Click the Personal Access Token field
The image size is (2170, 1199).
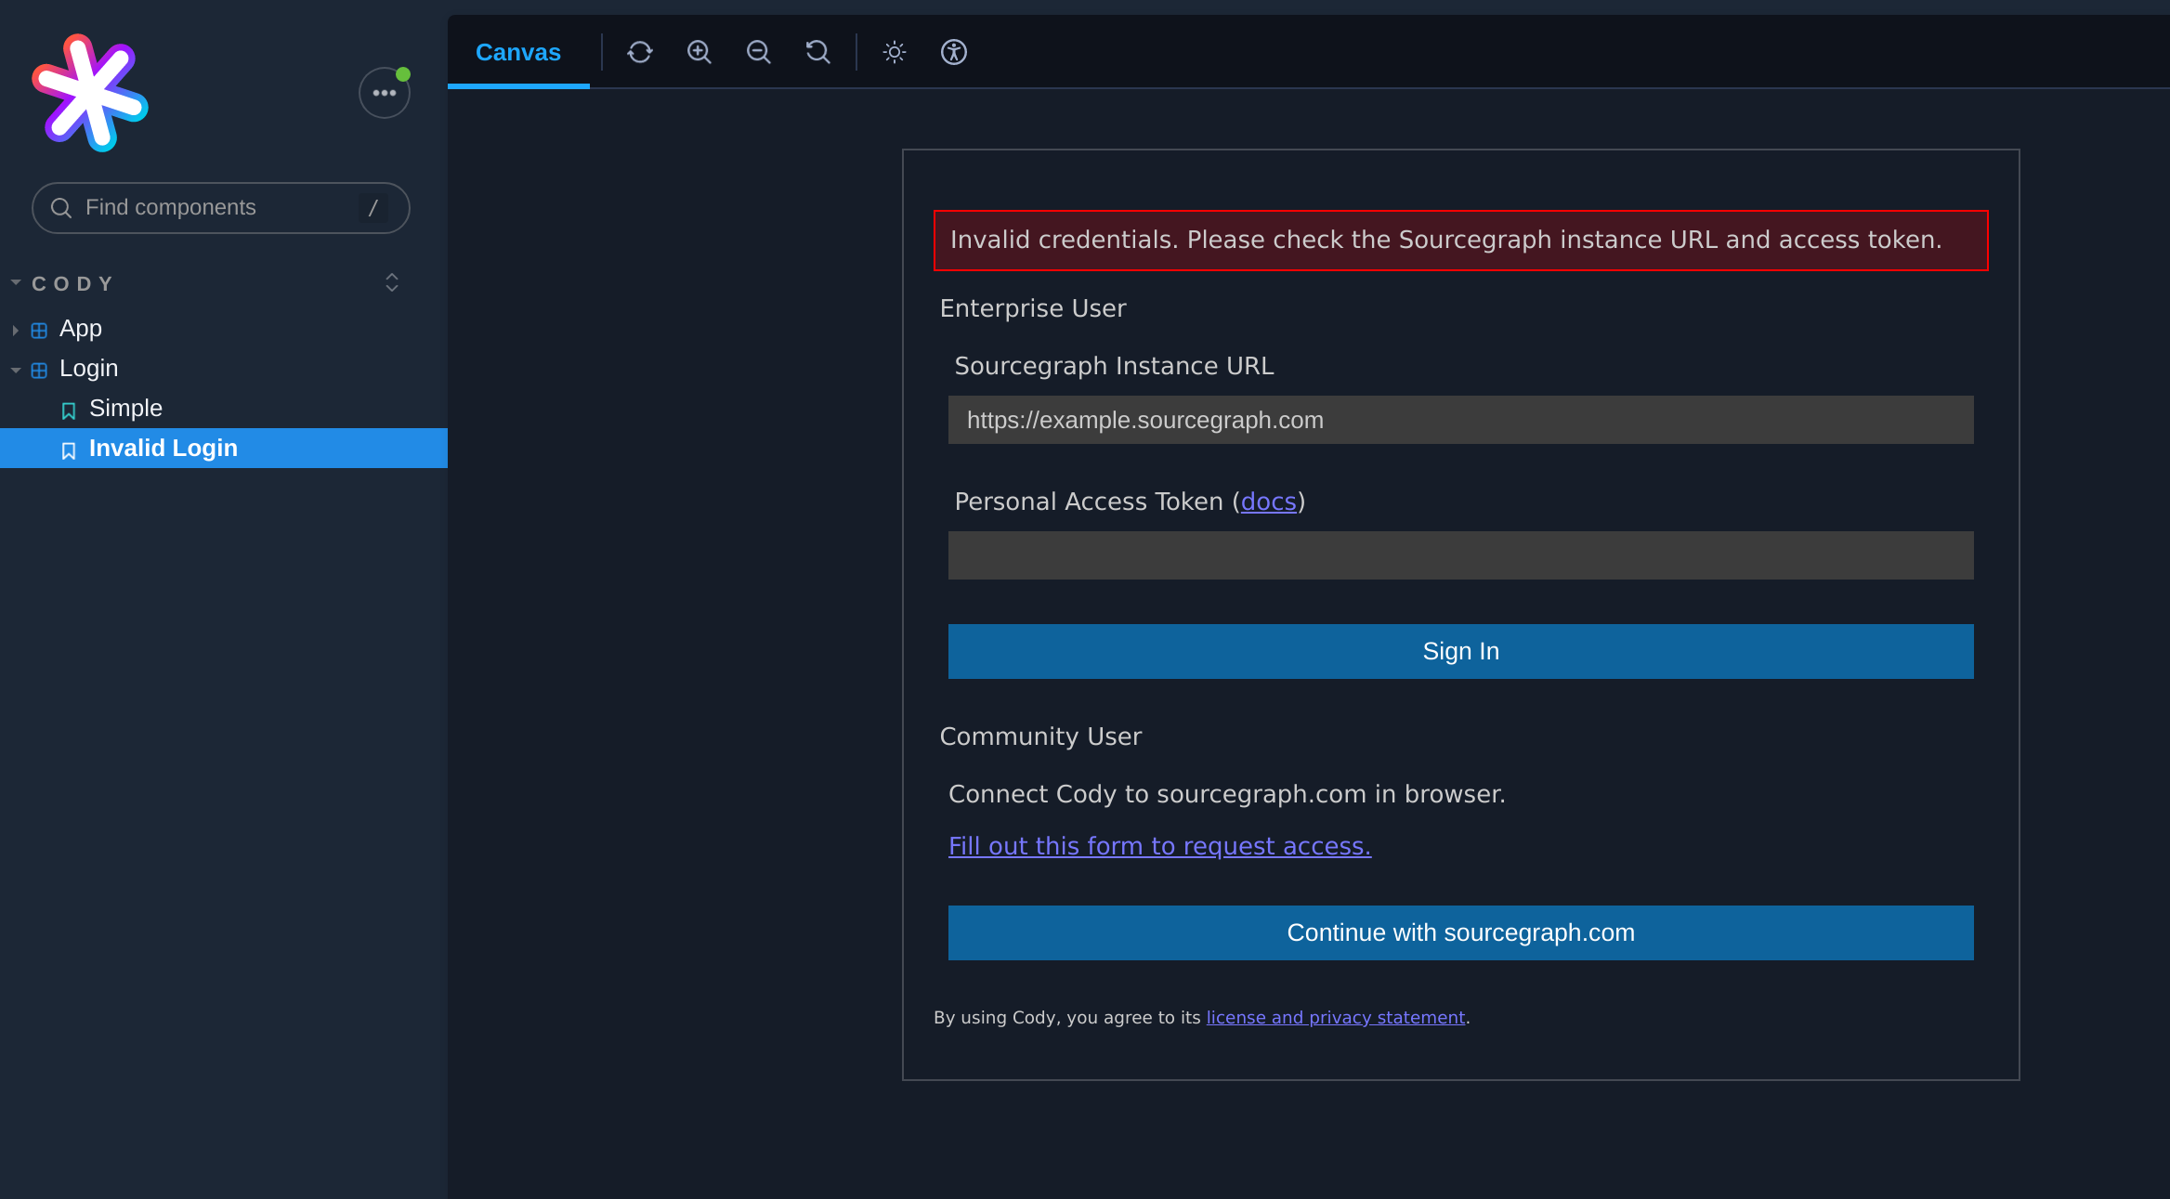pos(1460,556)
